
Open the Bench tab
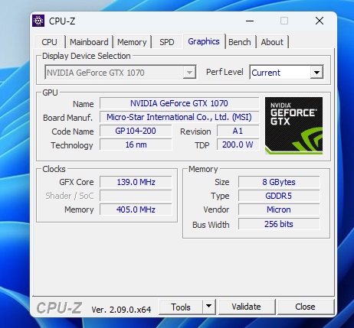(240, 42)
